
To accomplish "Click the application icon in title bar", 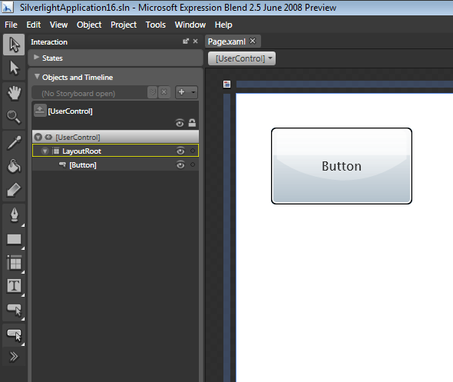I will [8, 7].
